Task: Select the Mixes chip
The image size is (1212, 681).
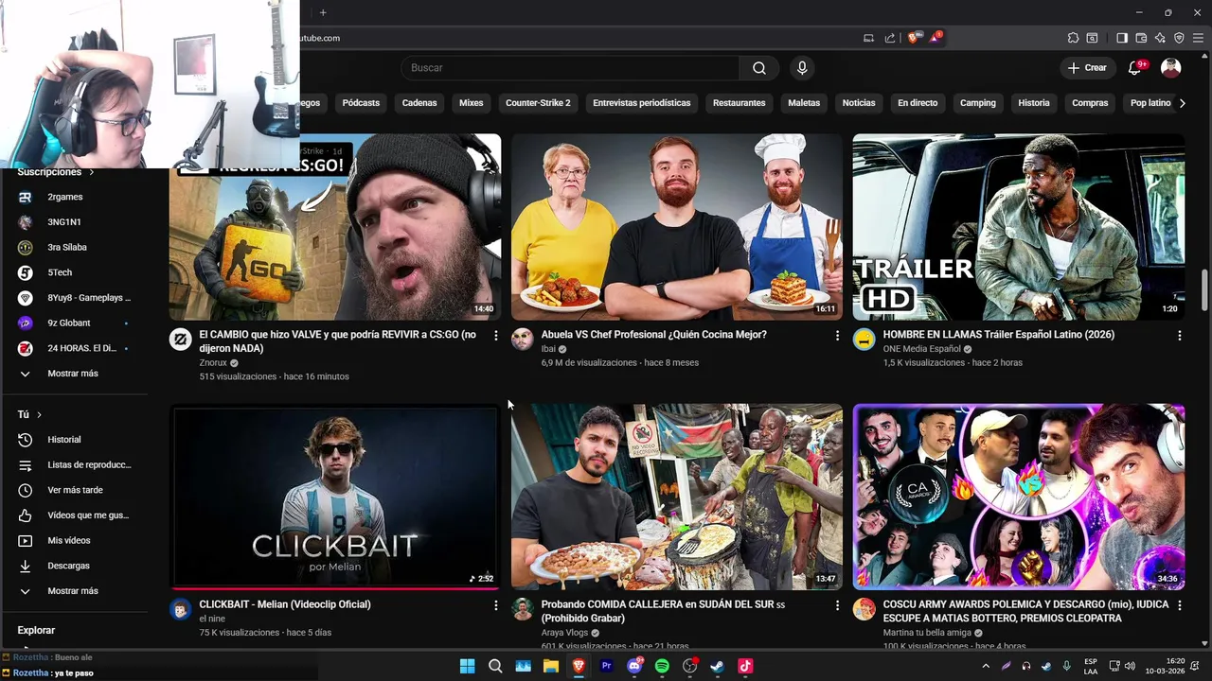Action: (471, 103)
